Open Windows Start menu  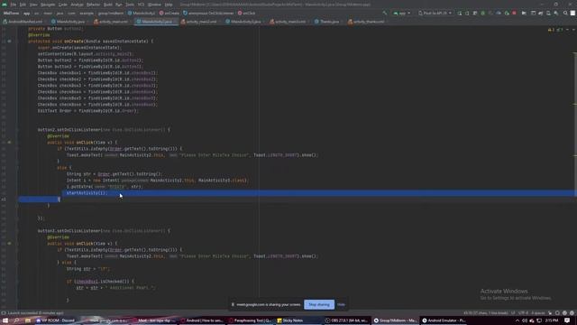[x=5, y=320]
